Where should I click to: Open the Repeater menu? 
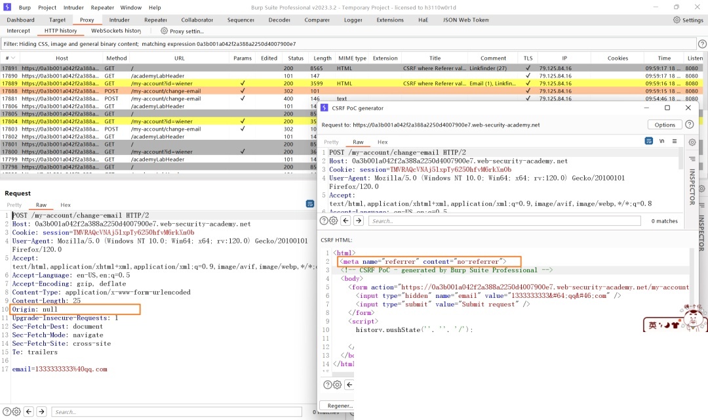click(x=102, y=7)
